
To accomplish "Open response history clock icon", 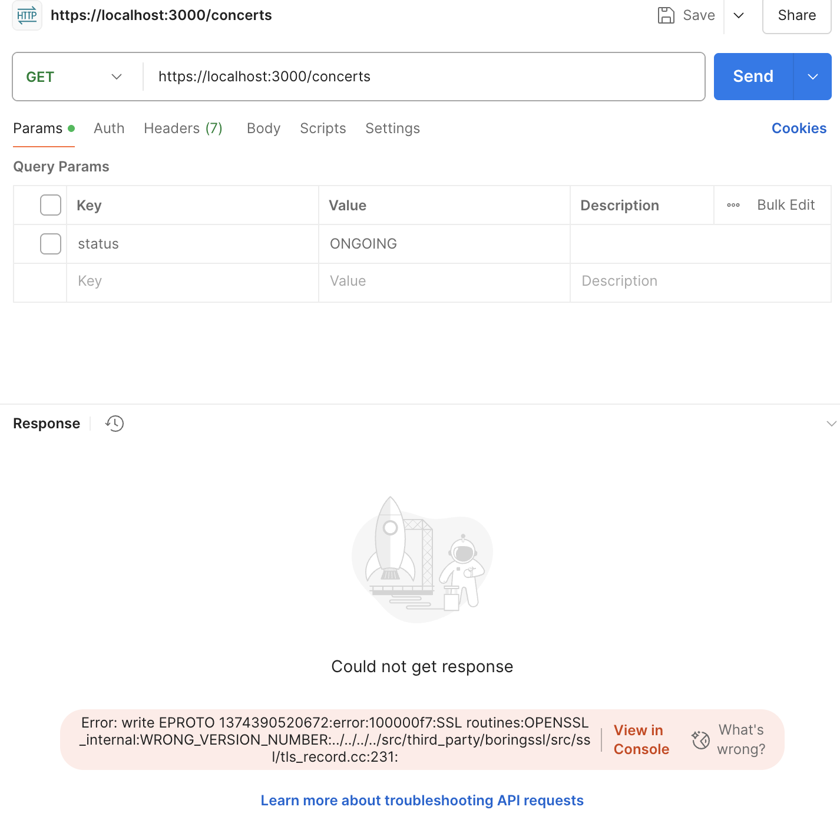I will pos(114,424).
